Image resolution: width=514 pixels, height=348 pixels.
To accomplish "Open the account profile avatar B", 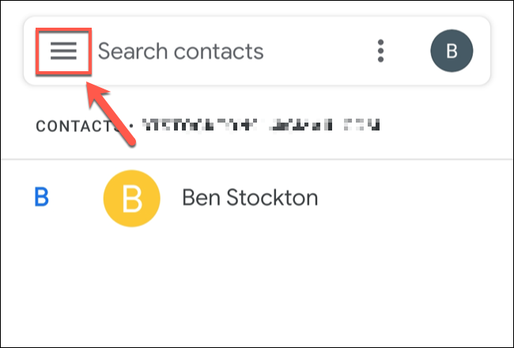I will tap(452, 51).
